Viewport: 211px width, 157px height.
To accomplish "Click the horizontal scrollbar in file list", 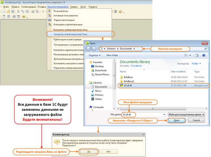I will 153,109.
